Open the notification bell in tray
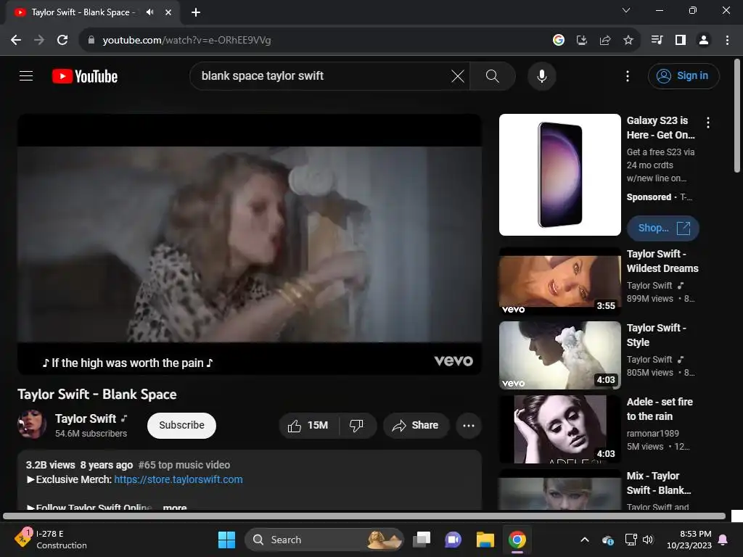 [x=723, y=540]
